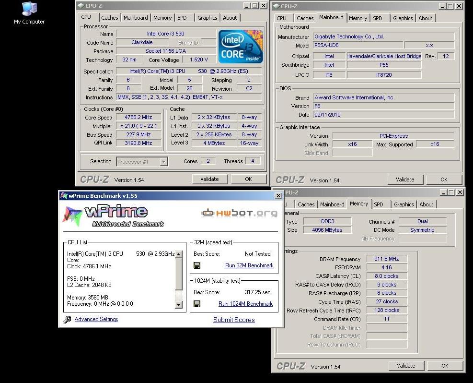Open SPD tab in Mainboard CPU-Z window

[377, 18]
